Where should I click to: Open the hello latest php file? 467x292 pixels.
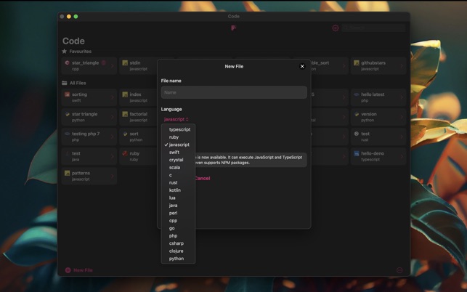click(x=378, y=97)
